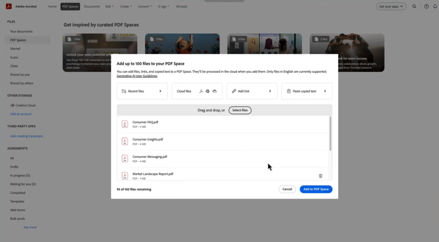The image size is (439, 242).
Task: Open the team success PDF Space thumbnail
Action: [x=347, y=53]
